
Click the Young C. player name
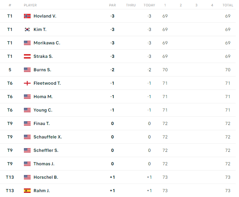click(43, 110)
